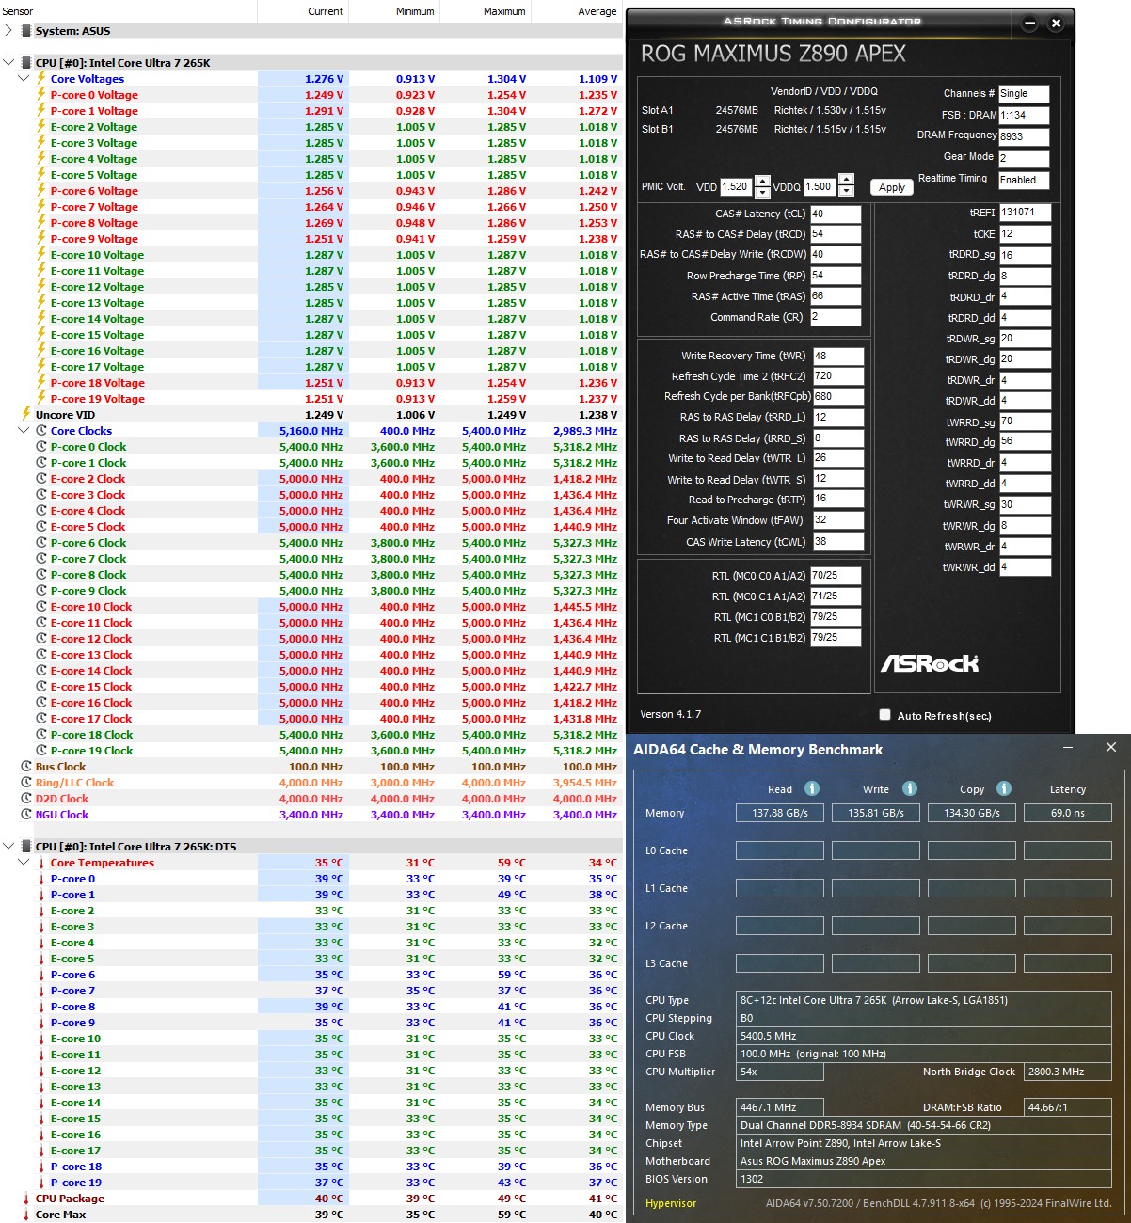Click the chip icon of the 265K: DTS node
Image resolution: width=1131 pixels, height=1223 pixels.
[x=25, y=847]
